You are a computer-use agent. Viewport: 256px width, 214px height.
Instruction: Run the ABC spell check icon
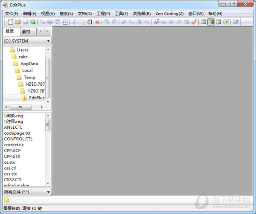click(x=58, y=22)
